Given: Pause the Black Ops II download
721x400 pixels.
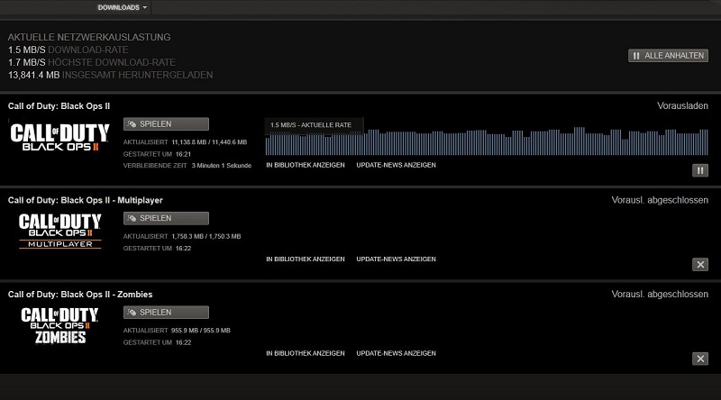Looking at the screenshot, I should (700, 170).
